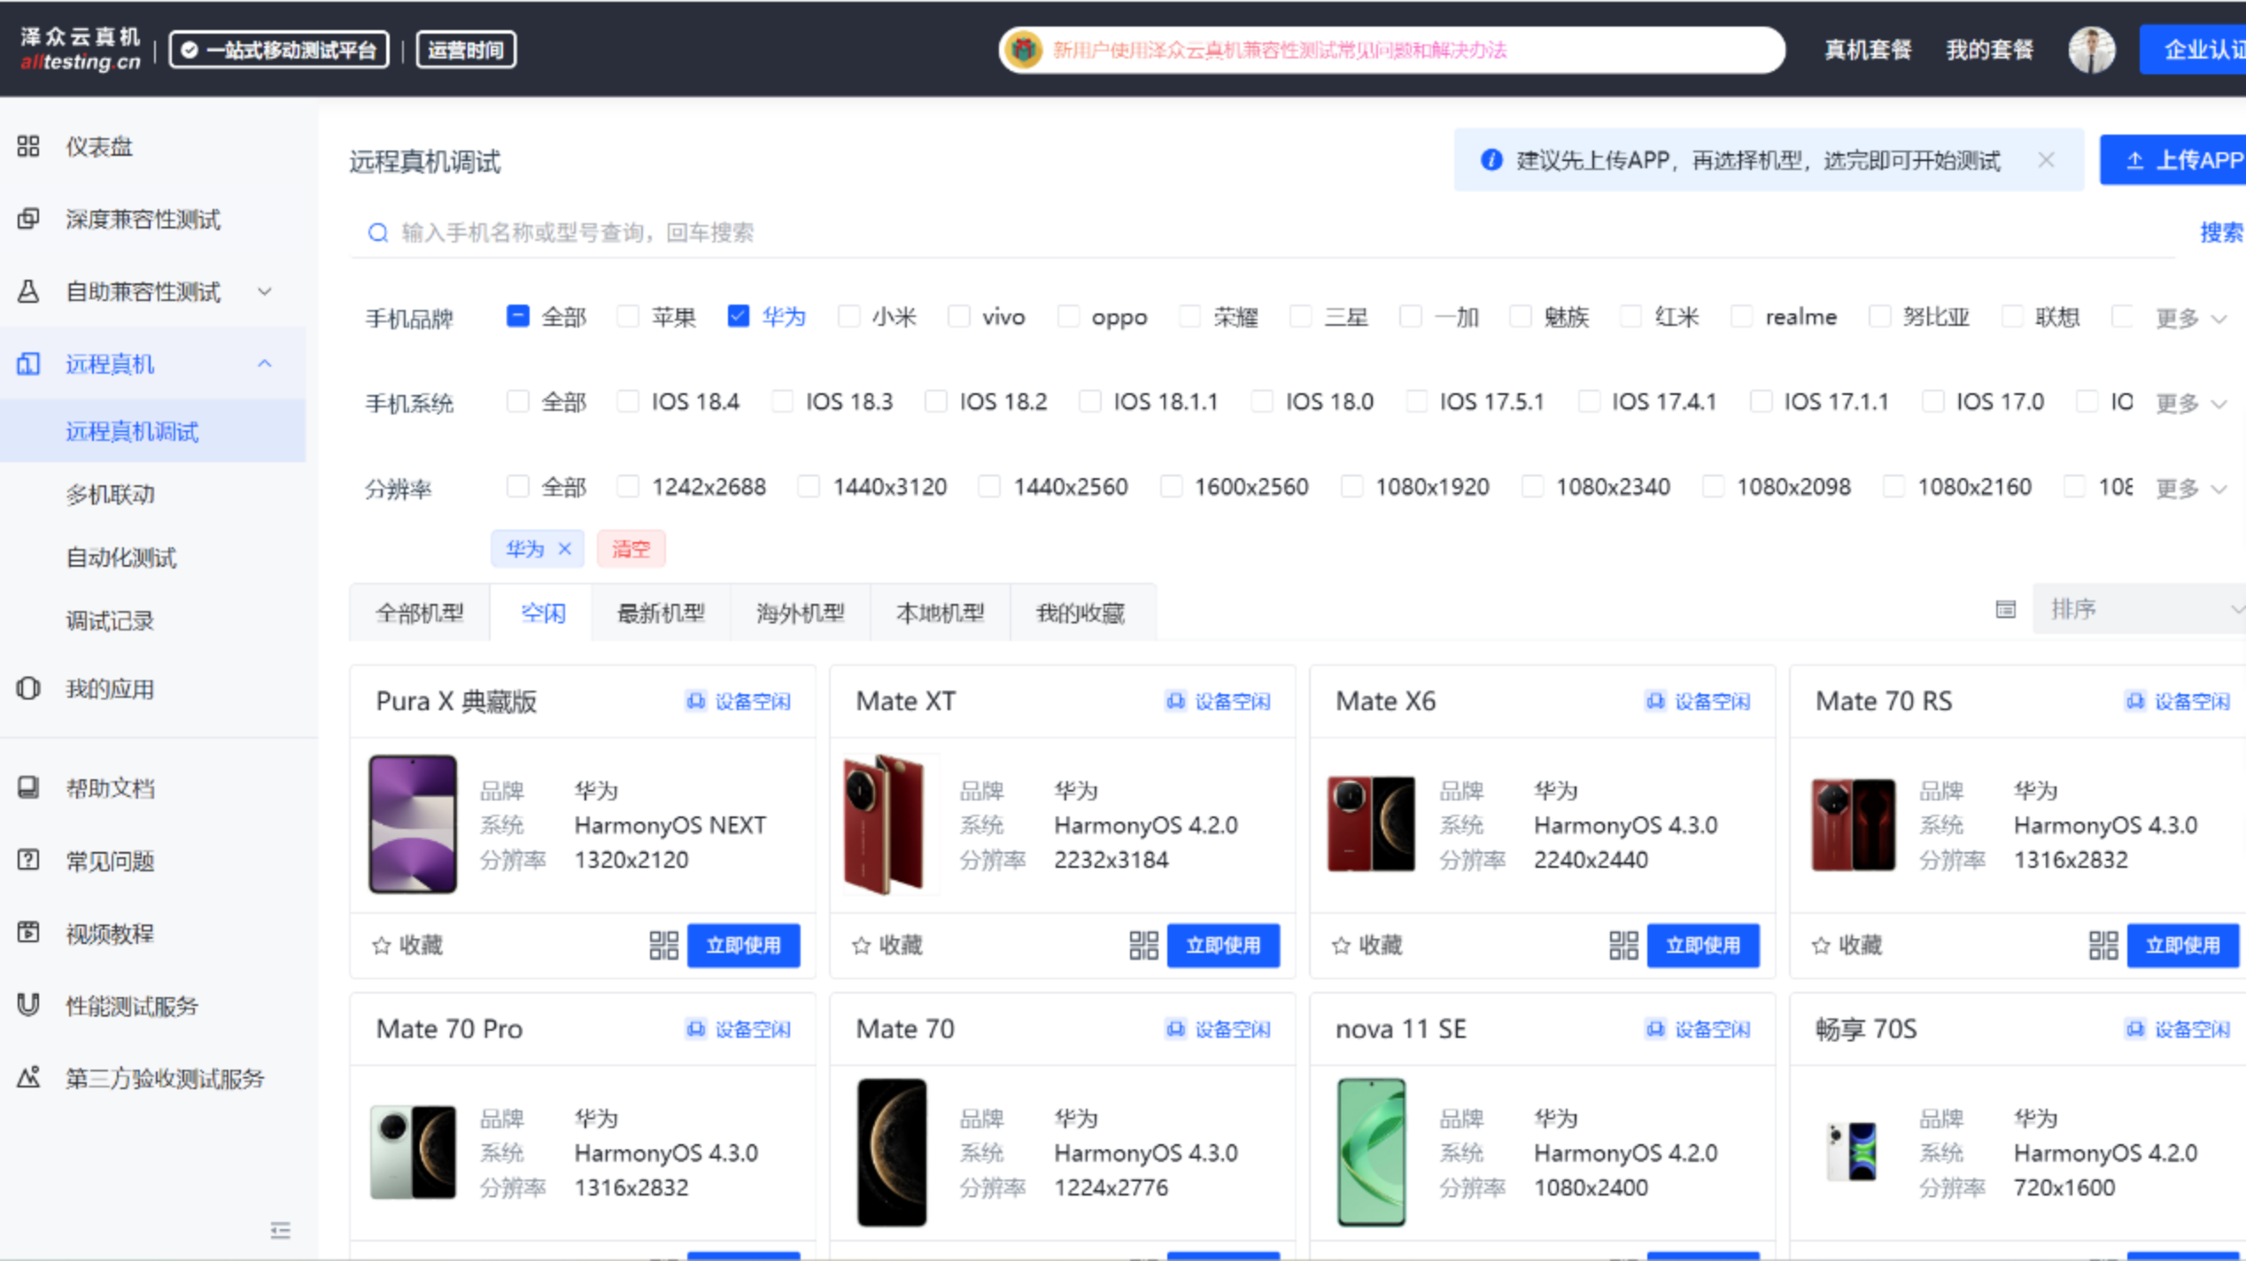Click QR code icon on Mate X6 card
The width and height of the screenshot is (2246, 1261).
pyautogui.click(x=1623, y=945)
